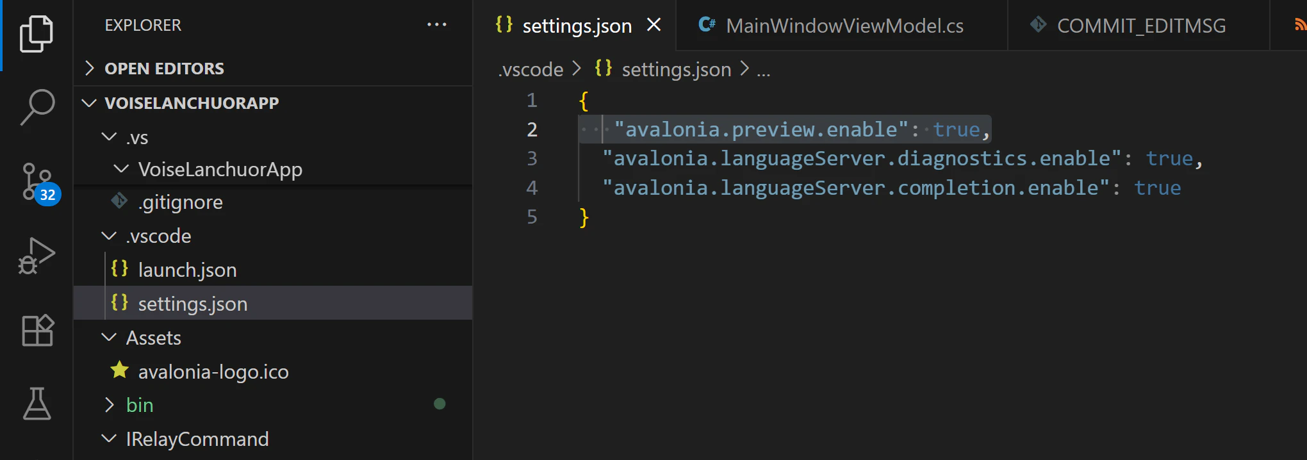Image resolution: width=1307 pixels, height=460 pixels.
Task: Open avalonia-logo.ico file
Action: [273, 371]
